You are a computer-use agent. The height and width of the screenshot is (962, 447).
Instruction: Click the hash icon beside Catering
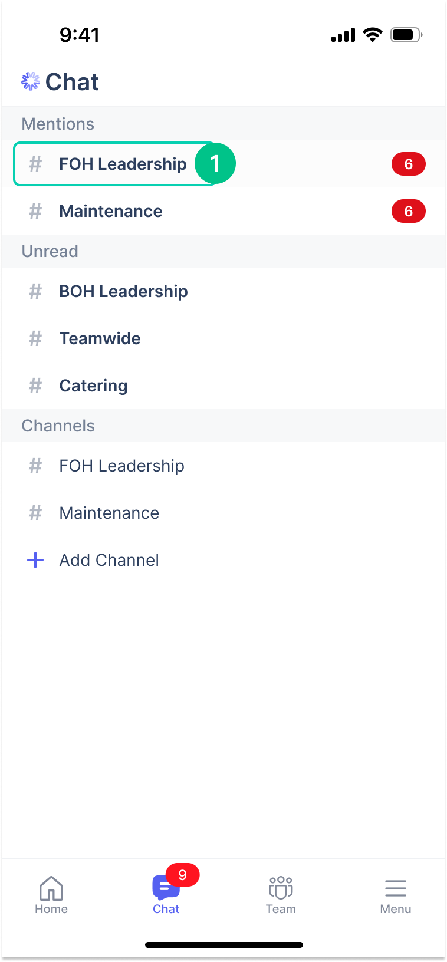pyautogui.click(x=35, y=386)
